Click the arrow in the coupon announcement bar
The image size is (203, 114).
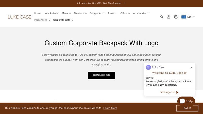click(x=125, y=3)
